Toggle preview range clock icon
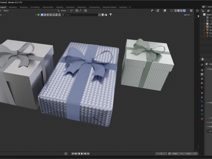Image resolution: width=212 pixels, height=159 pixels. (169, 154)
